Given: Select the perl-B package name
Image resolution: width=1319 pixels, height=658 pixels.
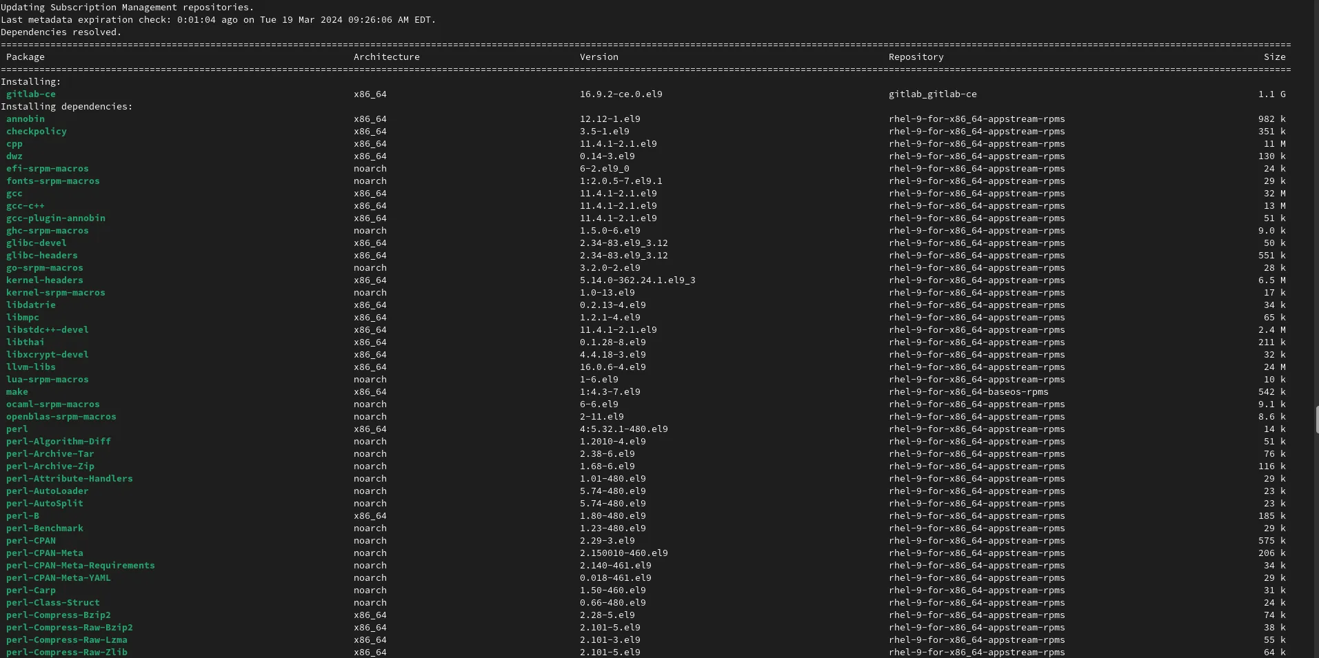Looking at the screenshot, I should pyautogui.click(x=23, y=516).
